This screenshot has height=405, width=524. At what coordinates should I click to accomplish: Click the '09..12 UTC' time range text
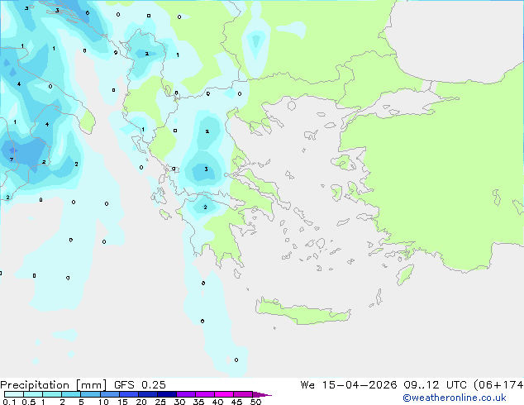[x=435, y=385]
